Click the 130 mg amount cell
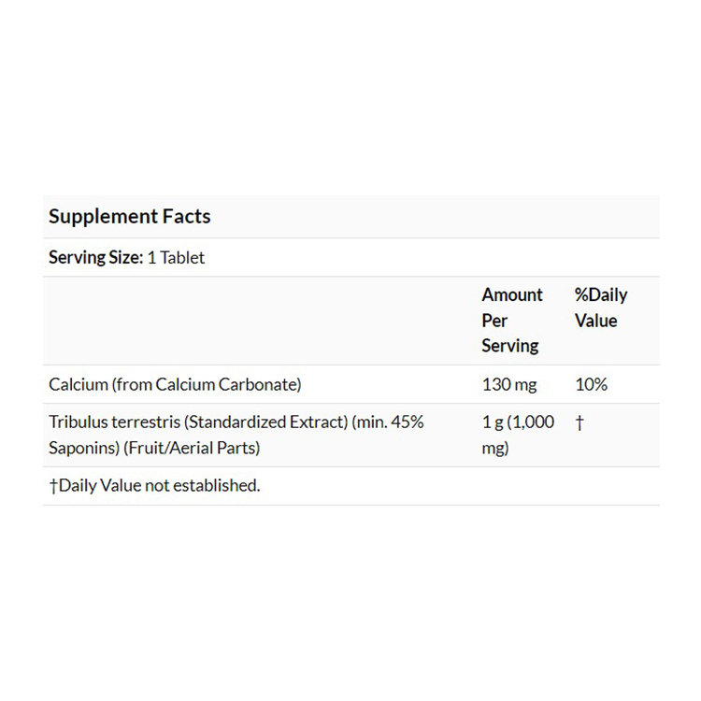The width and height of the screenshot is (701, 701). [508, 384]
